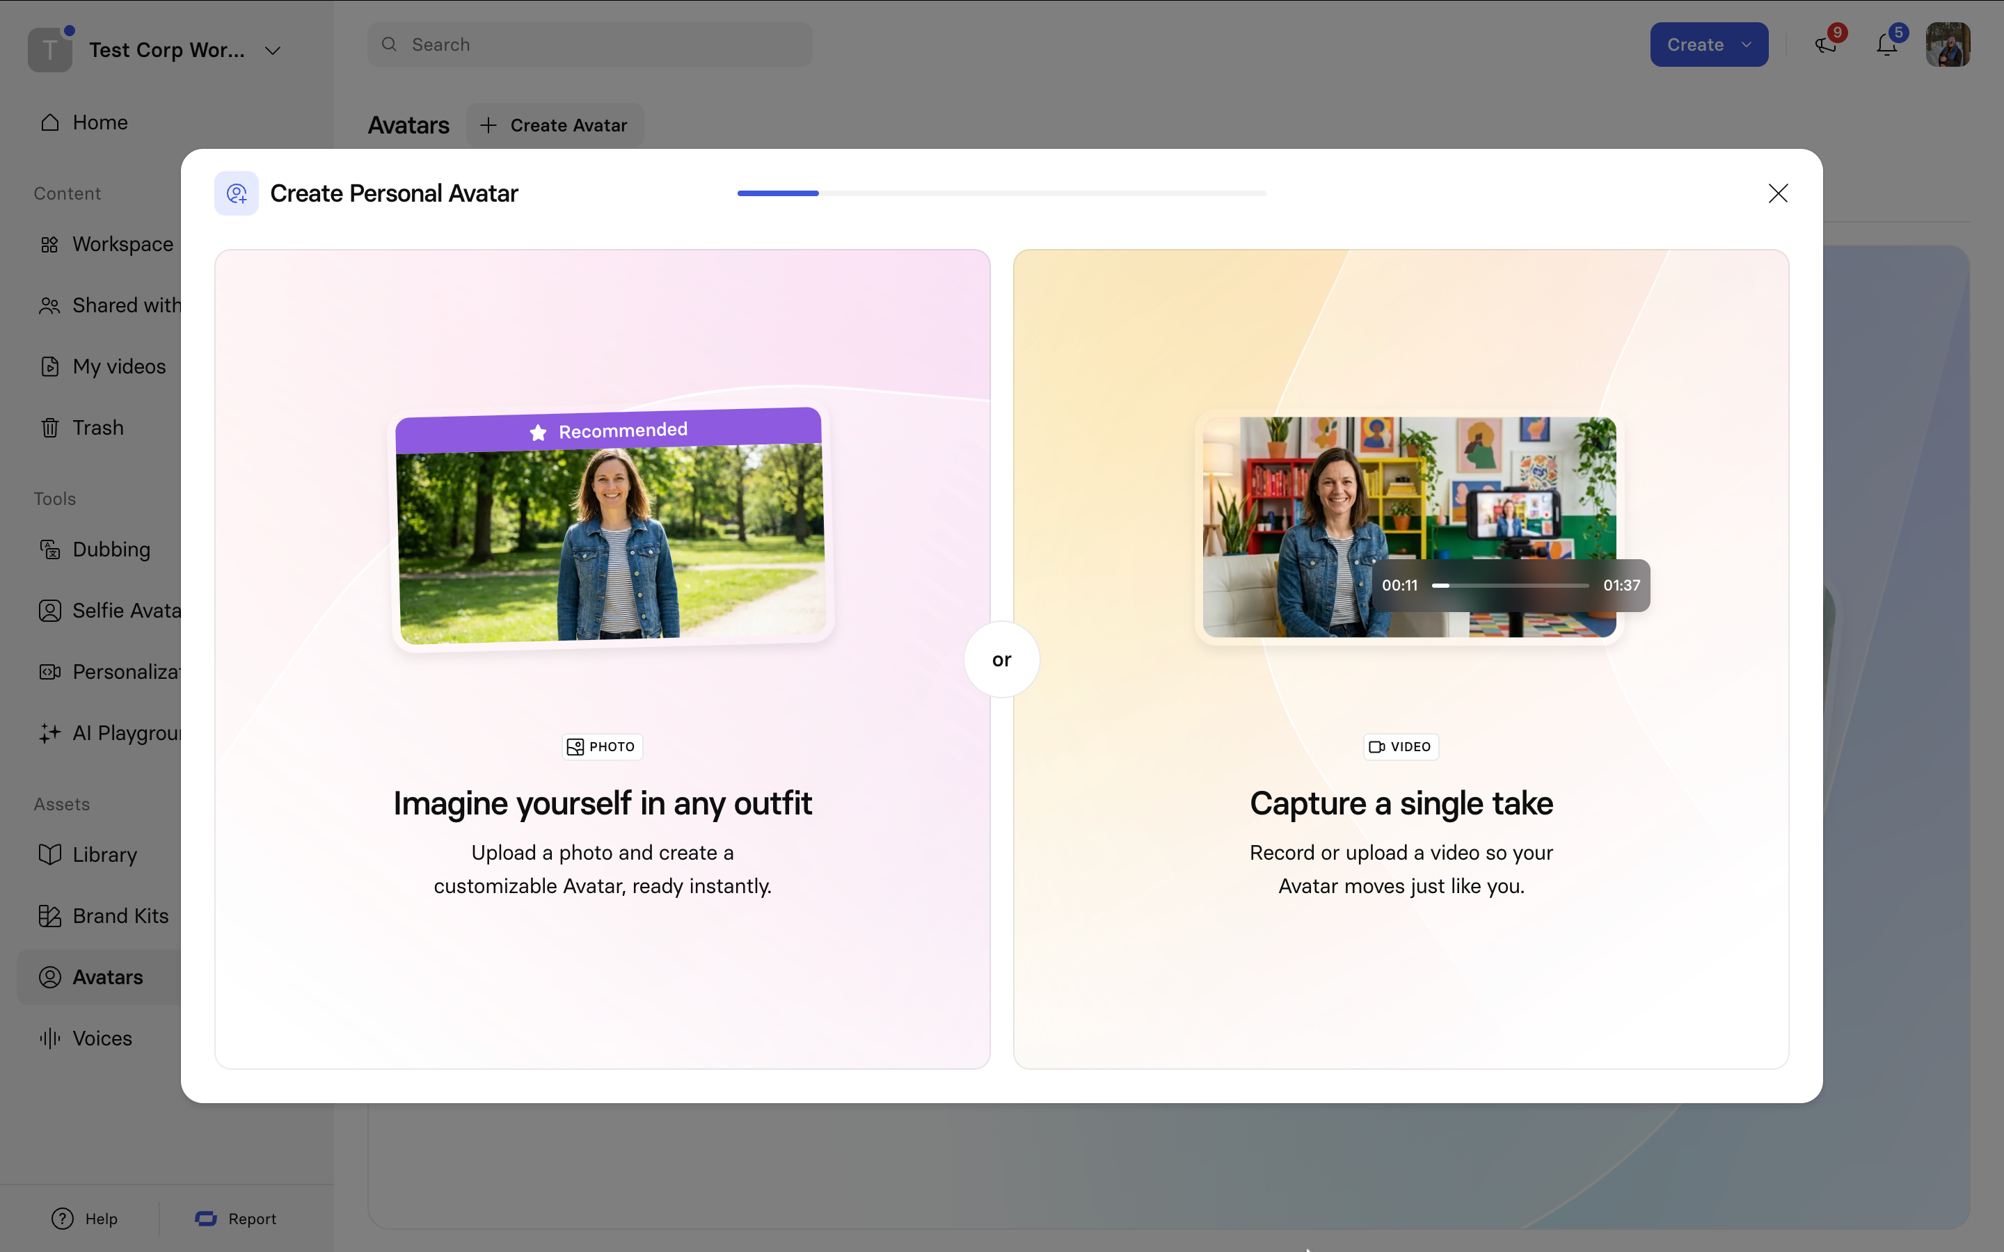Click the Help question mark icon

pos(62,1219)
